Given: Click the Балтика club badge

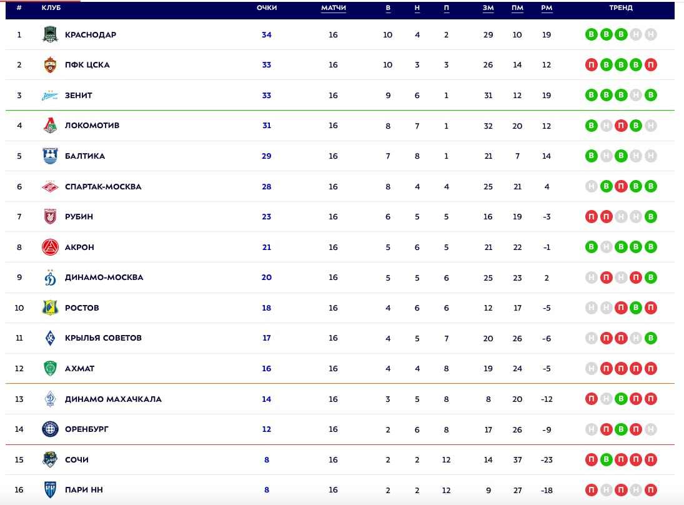Looking at the screenshot, I should point(50,156).
